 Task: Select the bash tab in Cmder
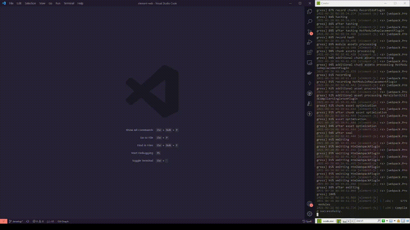pos(342,221)
